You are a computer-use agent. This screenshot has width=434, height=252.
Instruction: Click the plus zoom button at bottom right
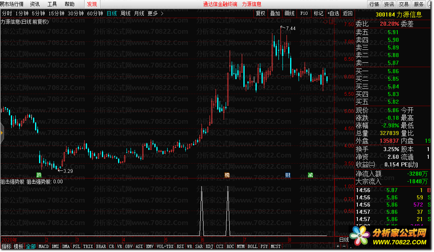[338, 246]
